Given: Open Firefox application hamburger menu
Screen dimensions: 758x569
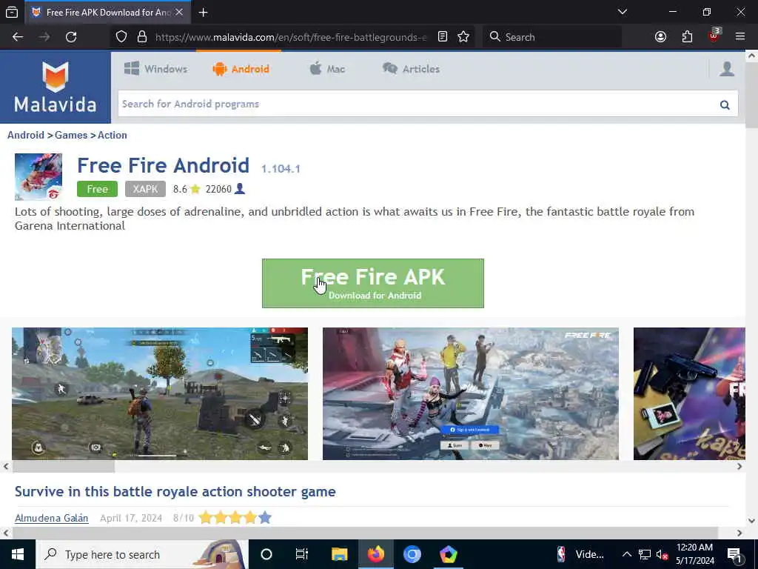Looking at the screenshot, I should [740, 36].
